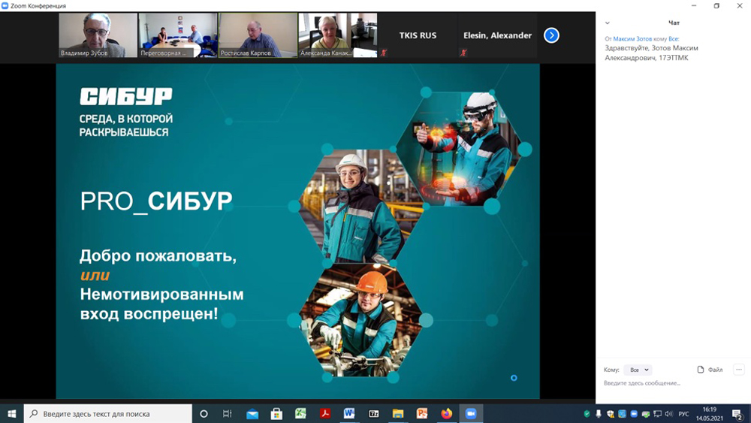Switch to Word in taskbar
Viewport: 751px width, 423px height.
click(349, 413)
